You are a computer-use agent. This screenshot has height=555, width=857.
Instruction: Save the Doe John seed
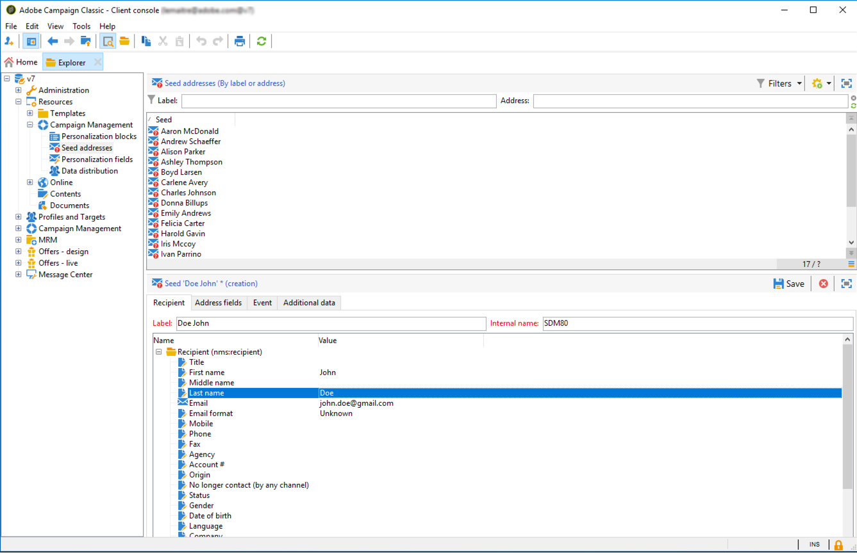pyautogui.click(x=788, y=284)
